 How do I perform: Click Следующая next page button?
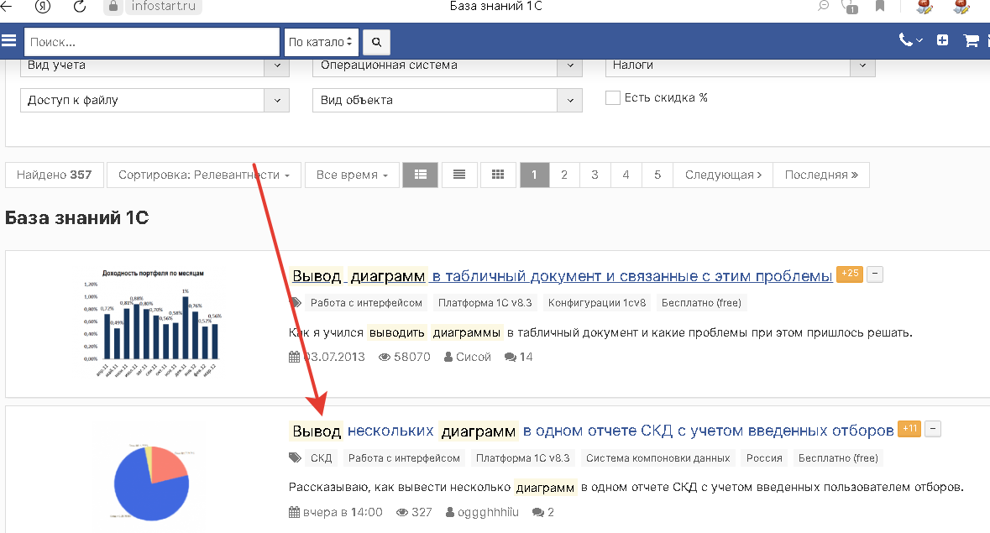click(x=724, y=175)
